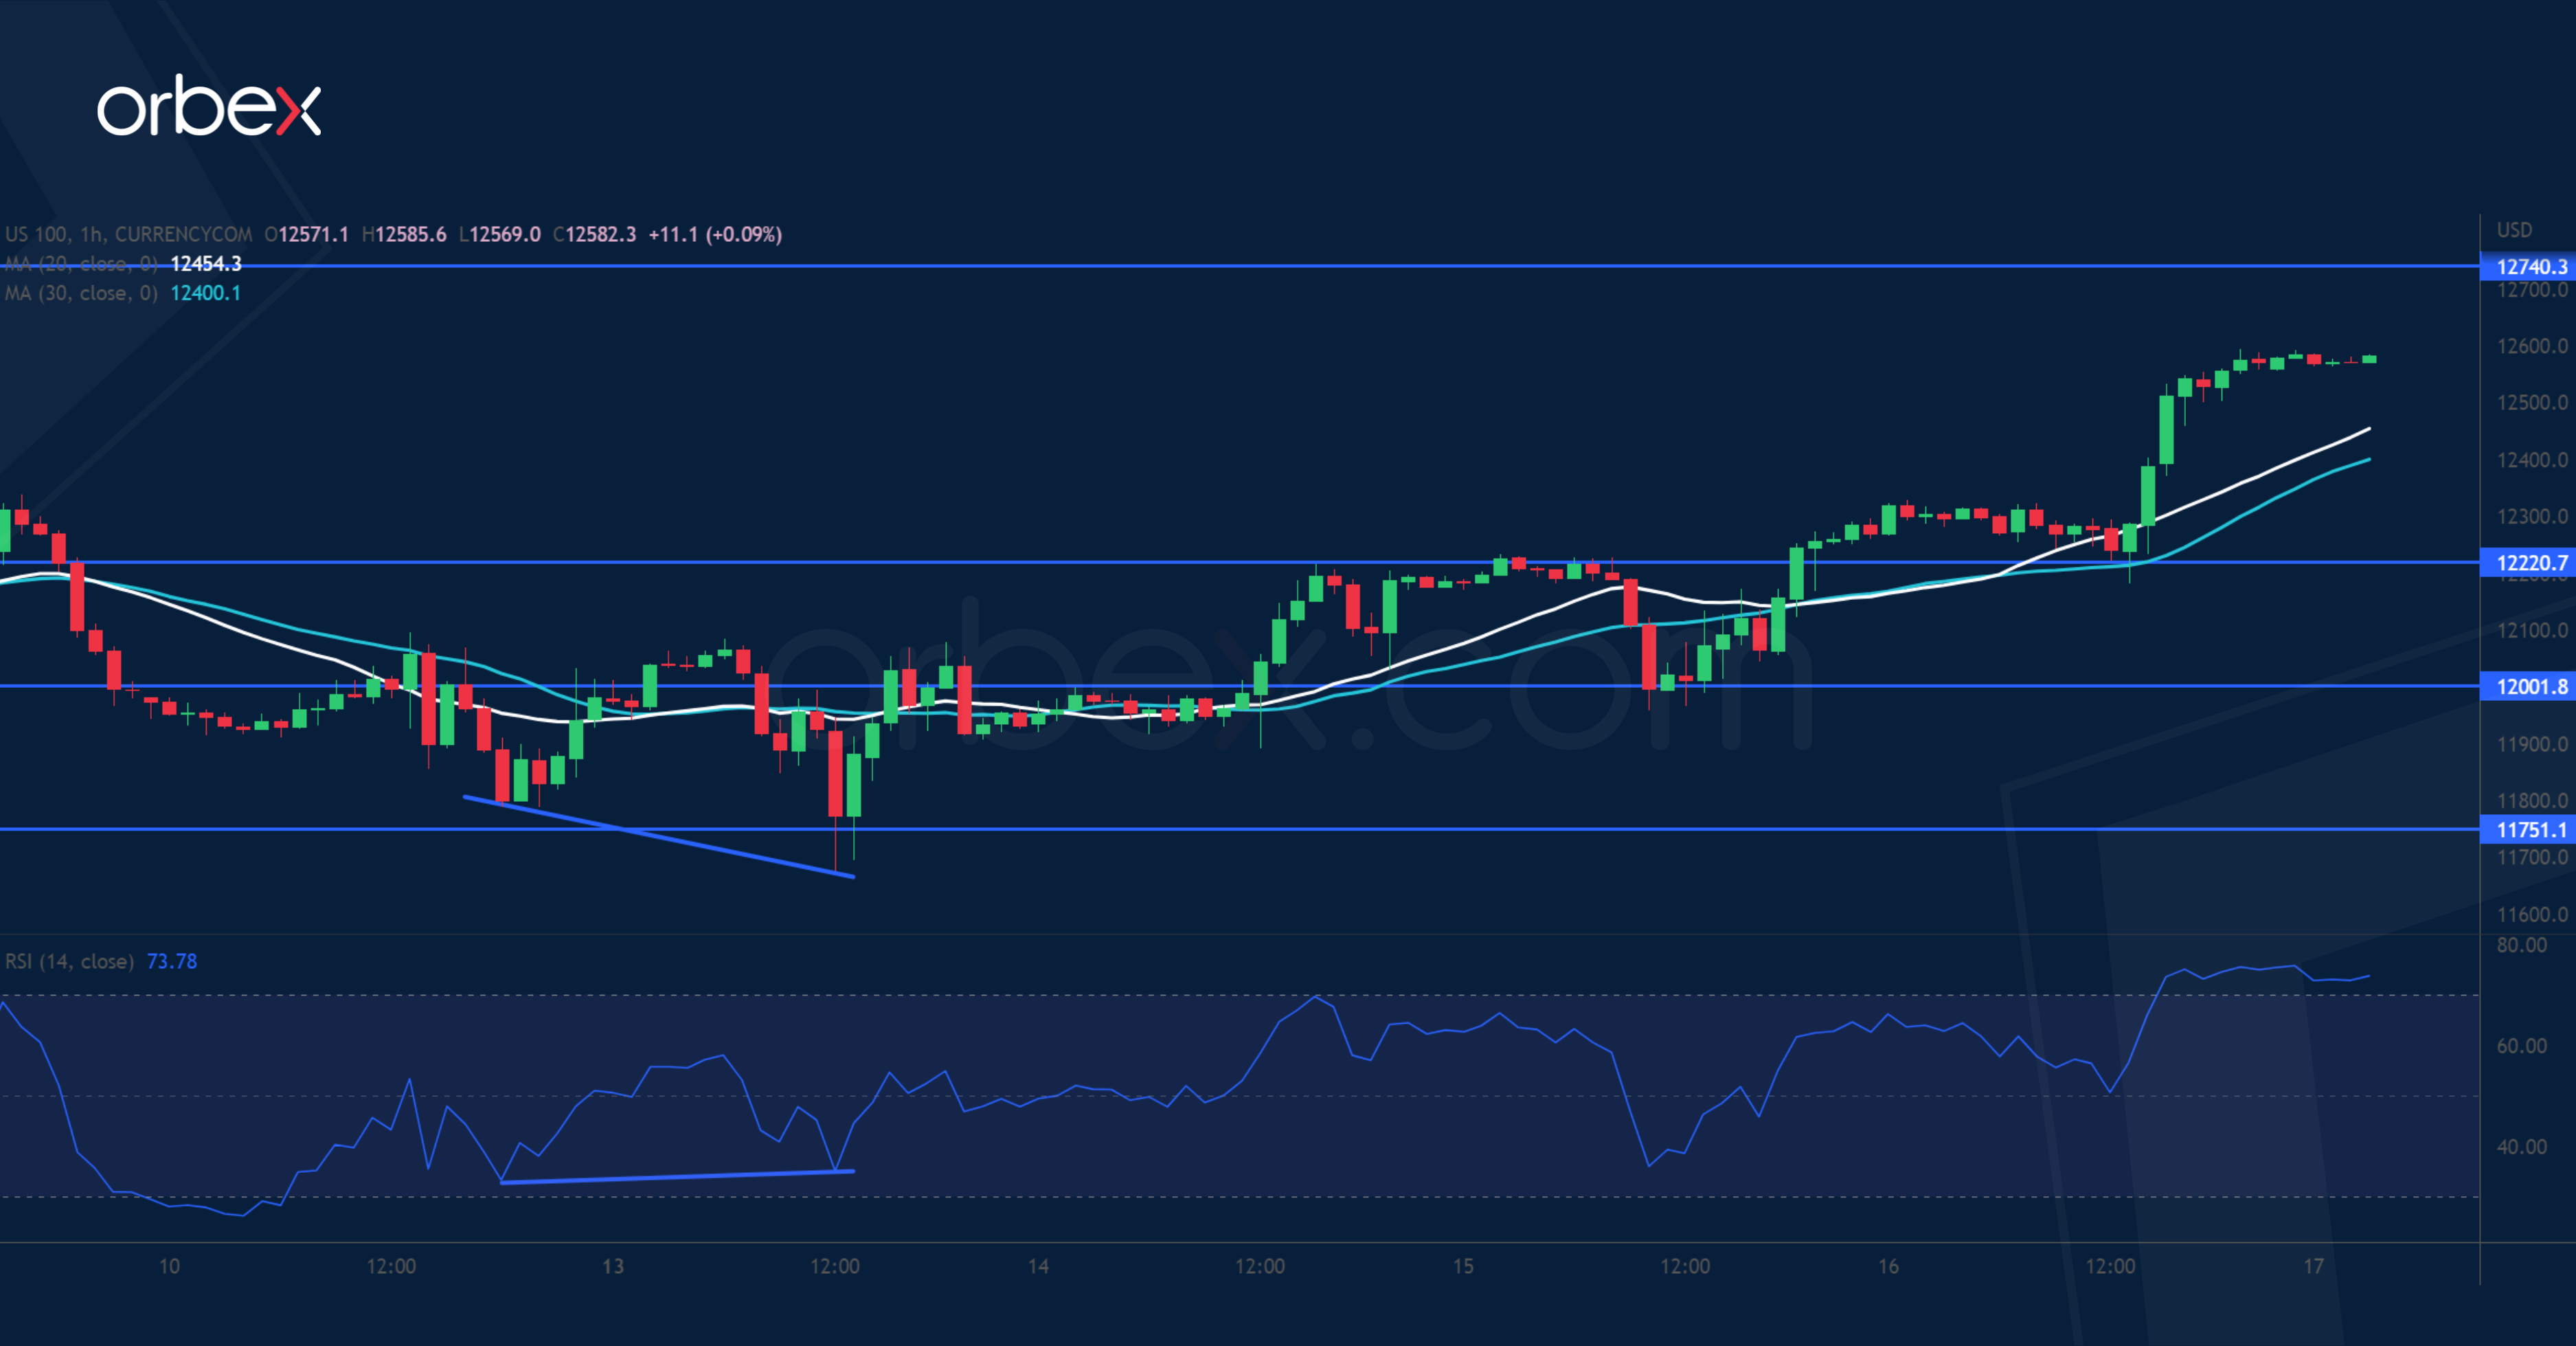Viewport: 2576px width, 1346px height.
Task: Click the last green candle near 12582
Action: 2369,359
